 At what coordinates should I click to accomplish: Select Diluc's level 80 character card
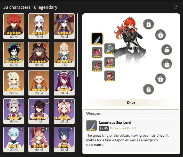14,26
